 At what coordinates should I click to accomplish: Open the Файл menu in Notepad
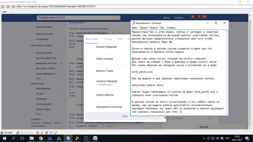134,28
